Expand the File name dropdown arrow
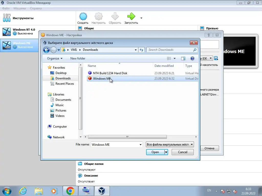262x196 pixels. pyautogui.click(x=140, y=144)
